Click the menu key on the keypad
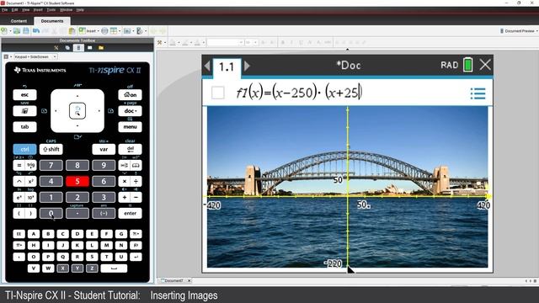This screenshot has height=303, width=539. tap(130, 127)
